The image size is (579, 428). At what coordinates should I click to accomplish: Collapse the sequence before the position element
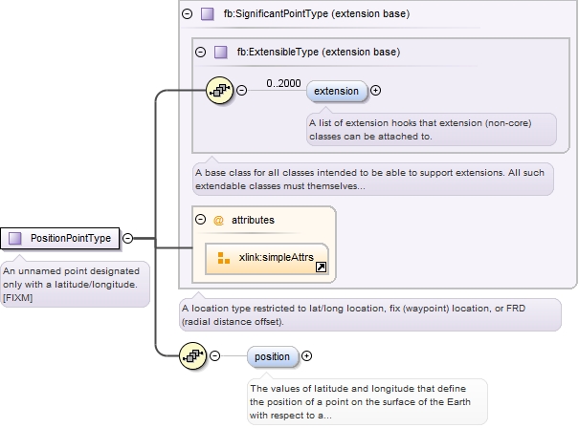pyautogui.click(x=215, y=356)
